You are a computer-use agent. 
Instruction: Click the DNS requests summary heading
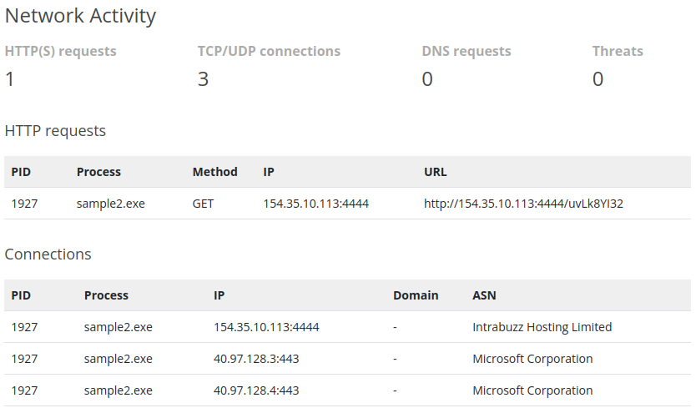point(466,51)
